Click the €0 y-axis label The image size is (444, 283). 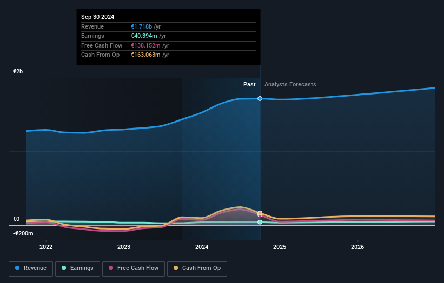point(16,219)
